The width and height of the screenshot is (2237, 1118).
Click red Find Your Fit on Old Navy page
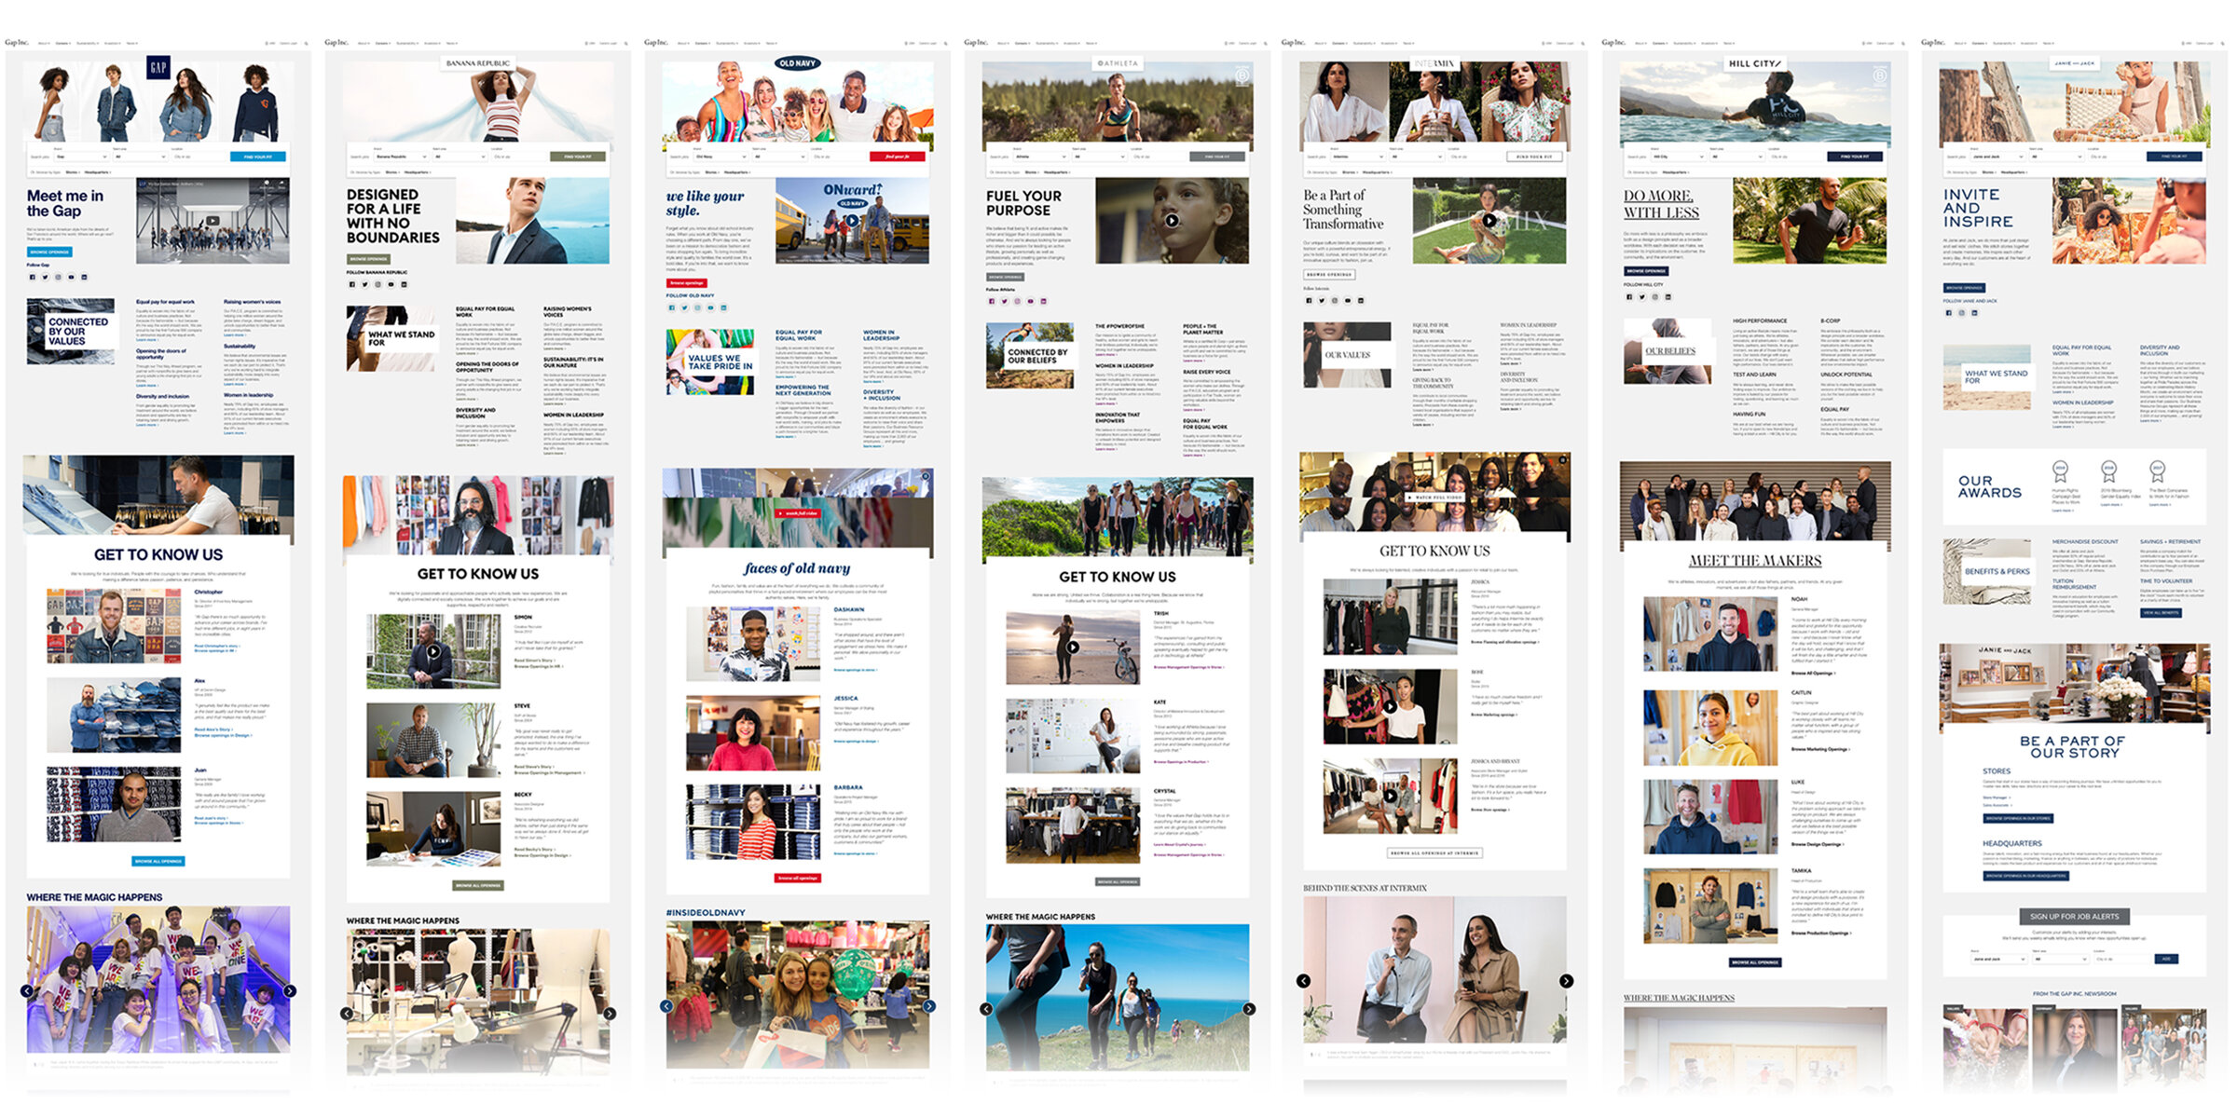[897, 157]
